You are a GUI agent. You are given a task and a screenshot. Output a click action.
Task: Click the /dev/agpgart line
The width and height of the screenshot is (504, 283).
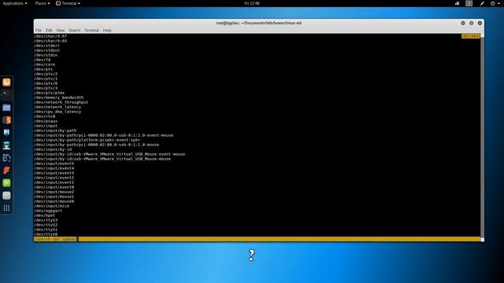point(48,211)
